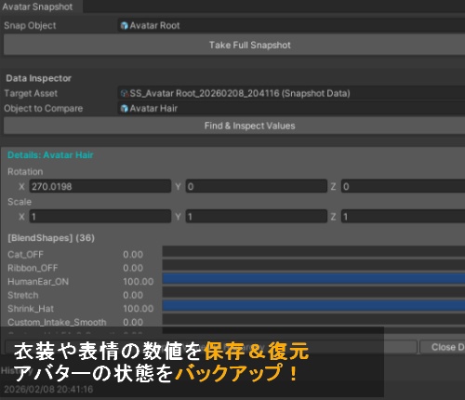Click the Scale Y value field
This screenshot has height=400, width=465.
[257, 216]
